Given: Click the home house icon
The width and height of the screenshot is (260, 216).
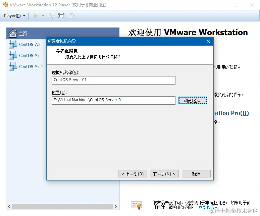Looking at the screenshot, I should point(13,33).
